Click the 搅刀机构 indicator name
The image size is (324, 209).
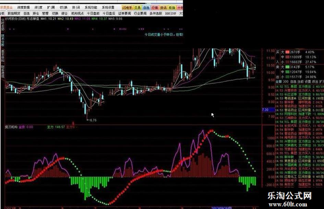tap(11, 127)
